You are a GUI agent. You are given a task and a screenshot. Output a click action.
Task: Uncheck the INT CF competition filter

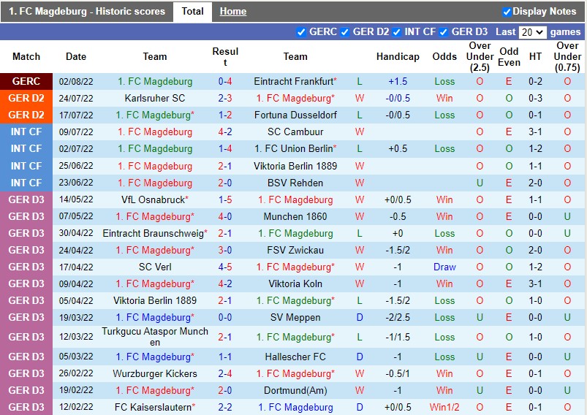pos(396,32)
